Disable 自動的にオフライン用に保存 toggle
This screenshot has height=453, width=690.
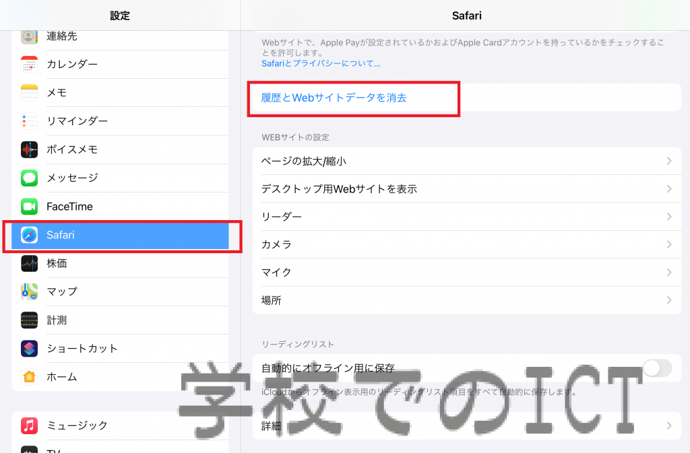click(657, 368)
